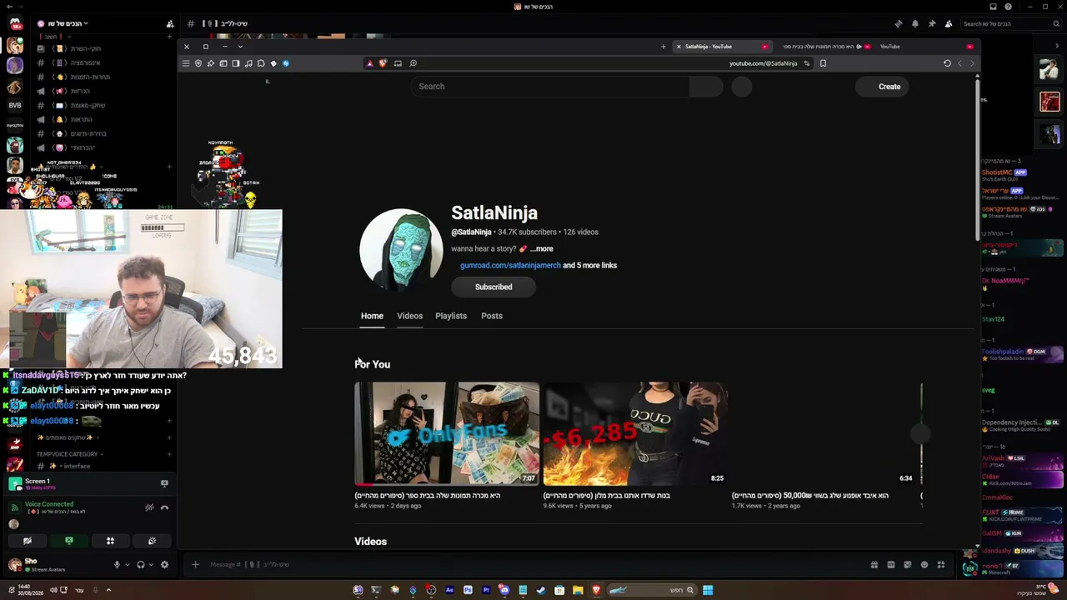This screenshot has width=1067, height=600.
Task: Open the -$6,285 video thumbnail
Action: click(635, 433)
